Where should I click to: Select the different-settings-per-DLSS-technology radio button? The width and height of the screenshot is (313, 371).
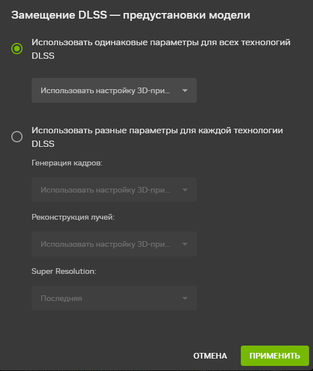[x=17, y=137]
